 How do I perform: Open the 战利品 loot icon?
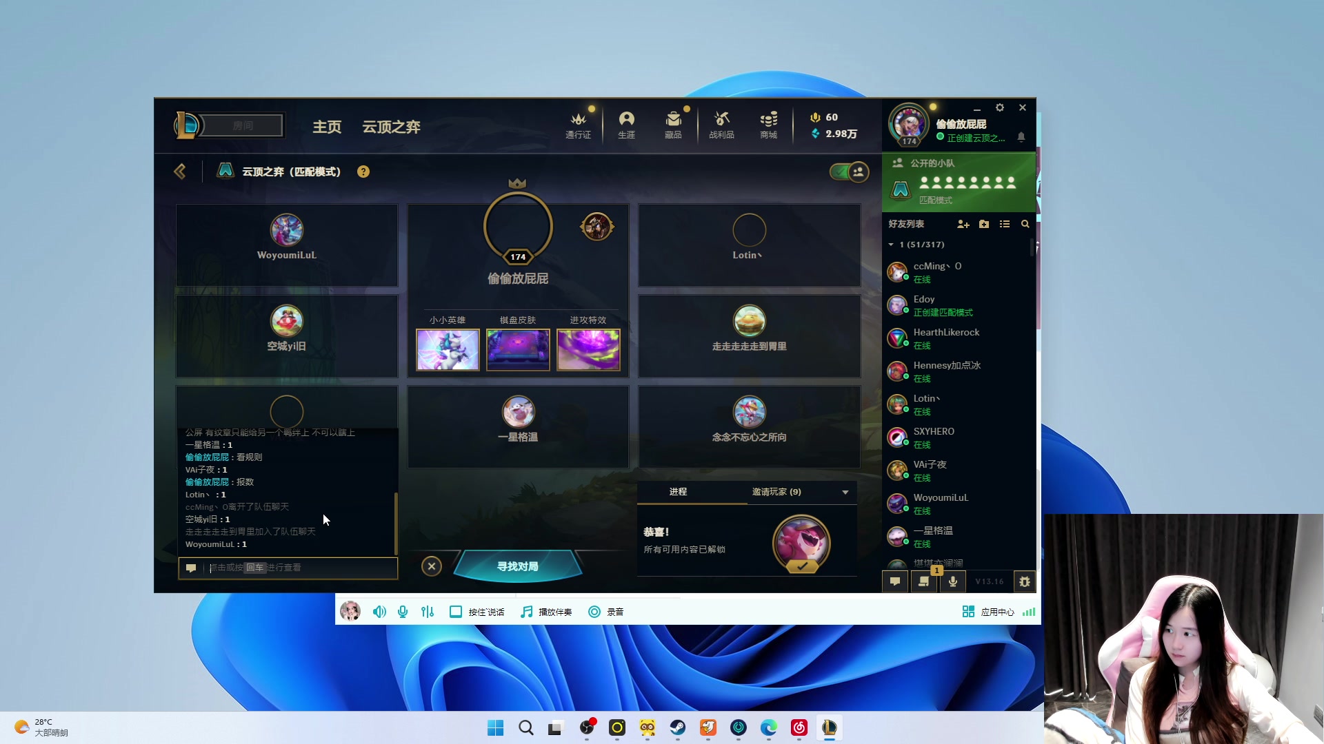[721, 125]
